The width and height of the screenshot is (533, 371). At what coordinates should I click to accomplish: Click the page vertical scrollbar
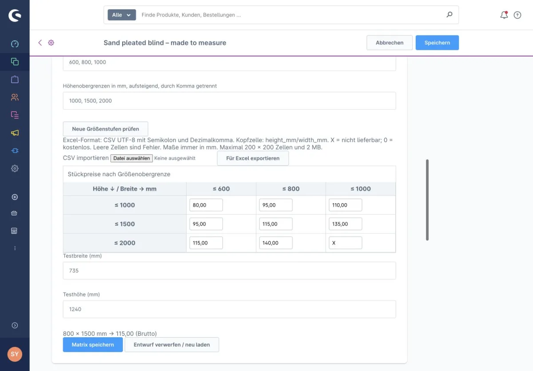click(427, 200)
